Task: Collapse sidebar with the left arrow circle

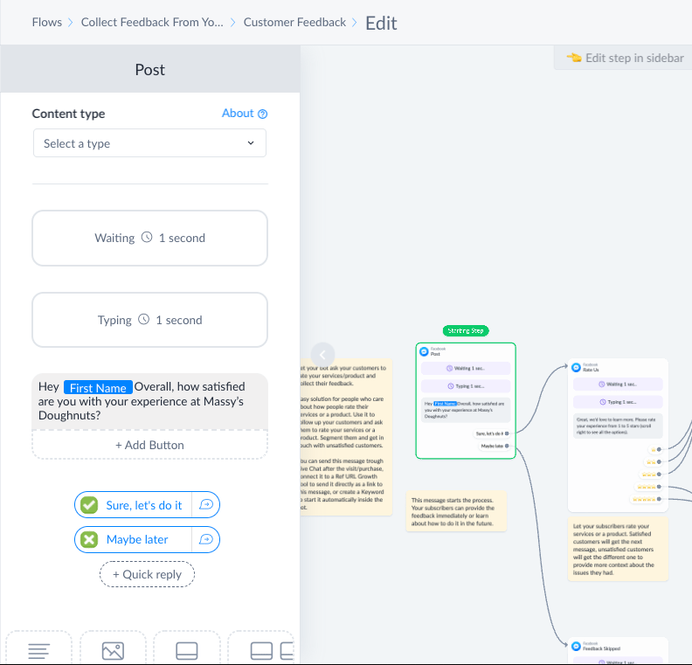Action: pos(322,354)
